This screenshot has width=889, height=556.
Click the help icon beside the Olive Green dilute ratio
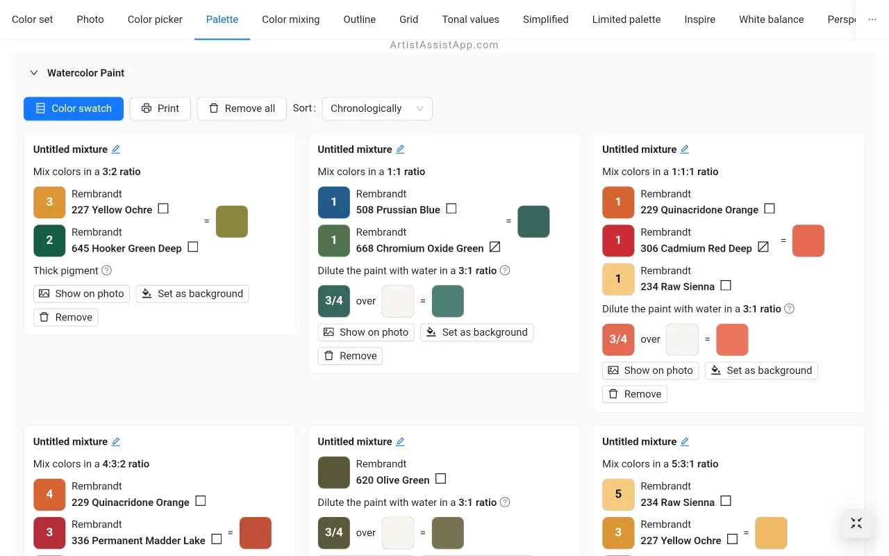[505, 502]
